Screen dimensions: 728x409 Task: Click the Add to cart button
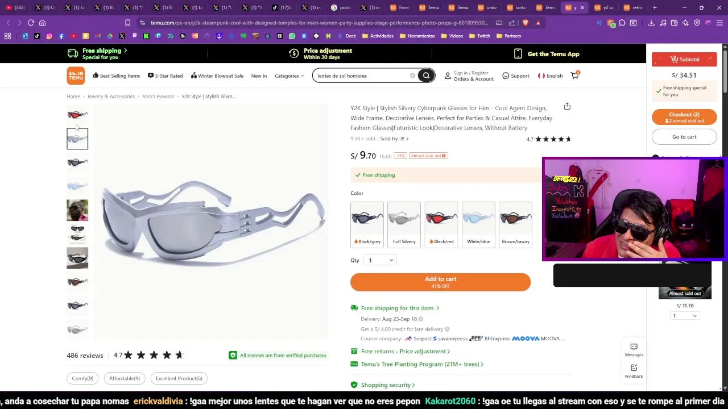(x=440, y=282)
